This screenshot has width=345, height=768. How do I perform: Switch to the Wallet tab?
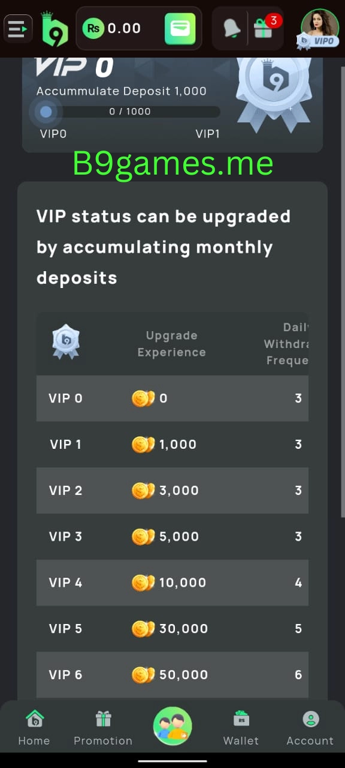click(x=241, y=728)
